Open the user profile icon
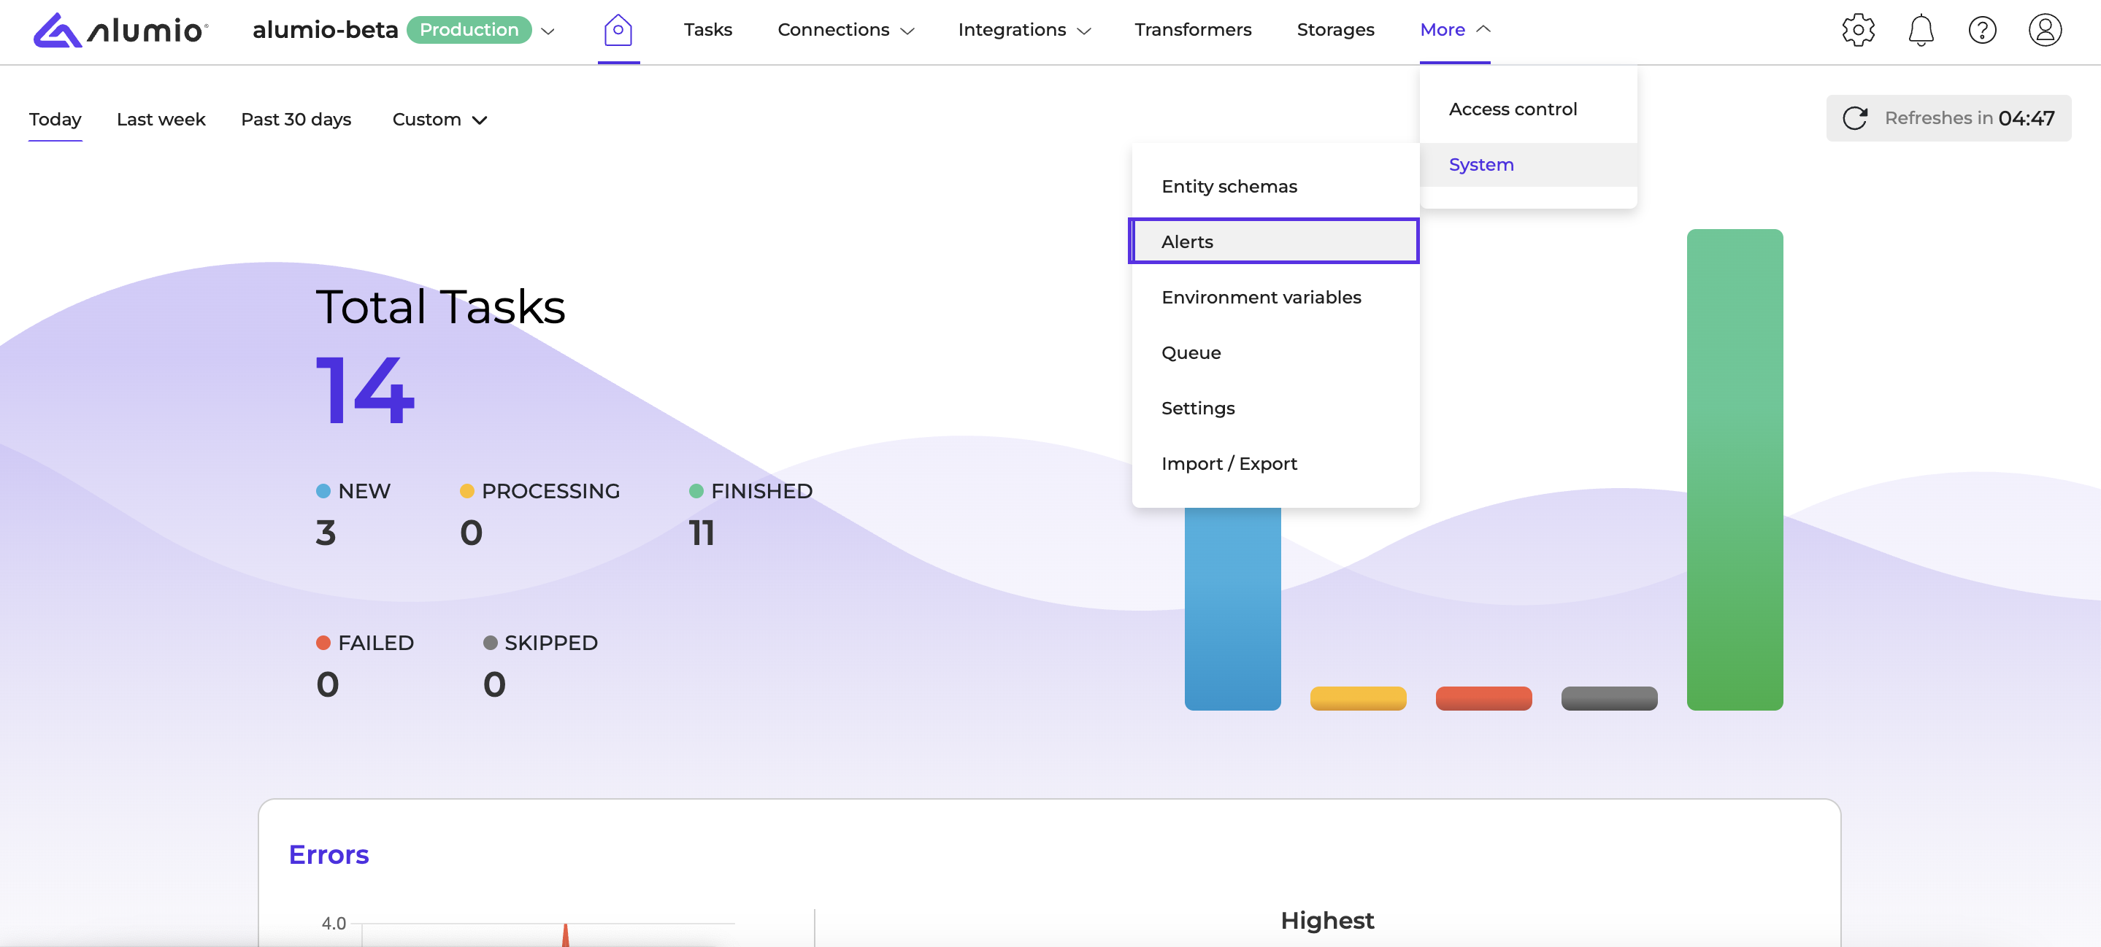The width and height of the screenshot is (2101, 947). pos(2045,30)
